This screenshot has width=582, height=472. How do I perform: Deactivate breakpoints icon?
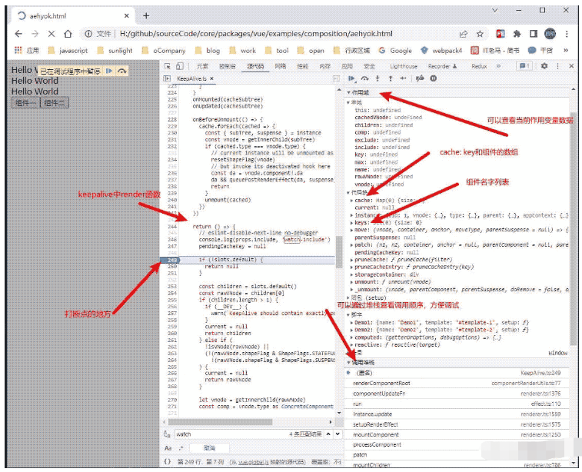pos(420,78)
